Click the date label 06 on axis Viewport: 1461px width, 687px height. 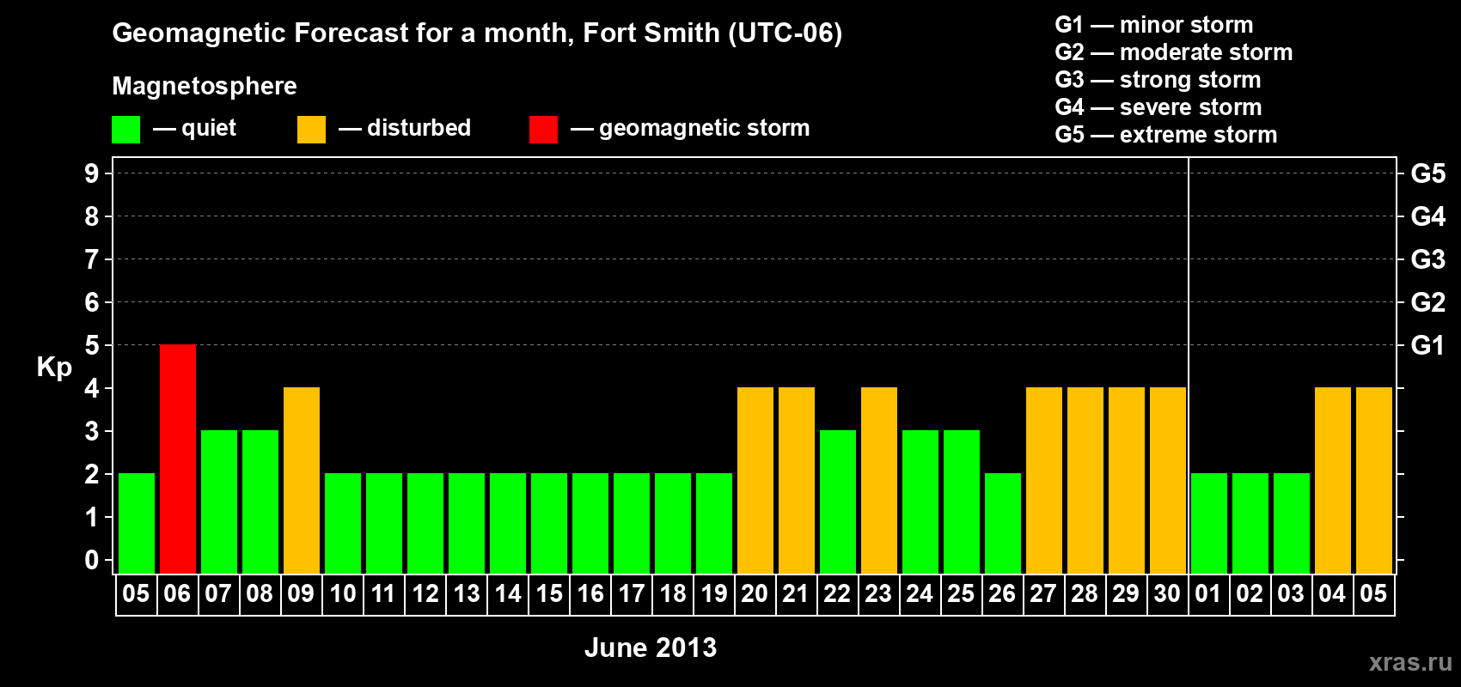tap(177, 593)
